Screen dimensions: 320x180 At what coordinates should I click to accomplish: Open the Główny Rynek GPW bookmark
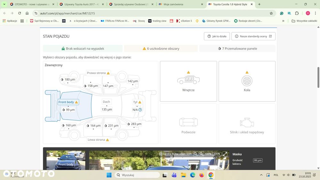(x=216, y=21)
